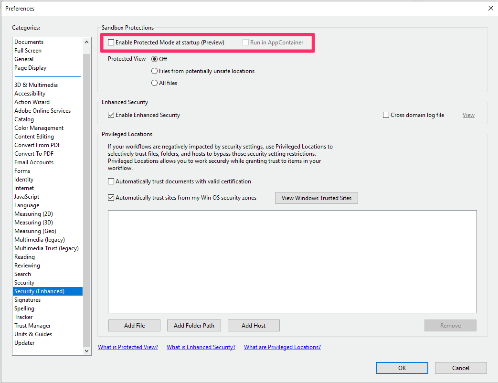The width and height of the screenshot is (498, 383).
Task: Select Full Screen category
Action: click(x=48, y=51)
